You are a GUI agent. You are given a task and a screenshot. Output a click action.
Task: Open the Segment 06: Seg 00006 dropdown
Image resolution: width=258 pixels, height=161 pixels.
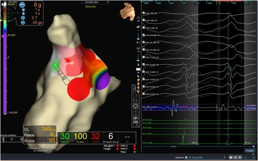click(x=205, y=157)
